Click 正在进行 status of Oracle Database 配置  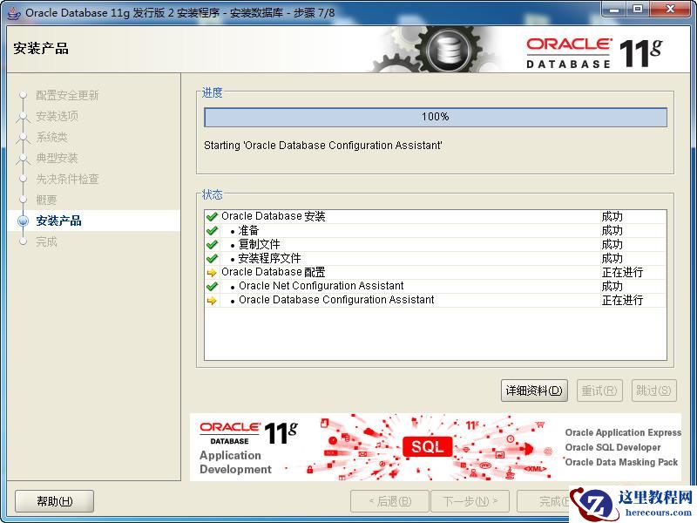622,272
